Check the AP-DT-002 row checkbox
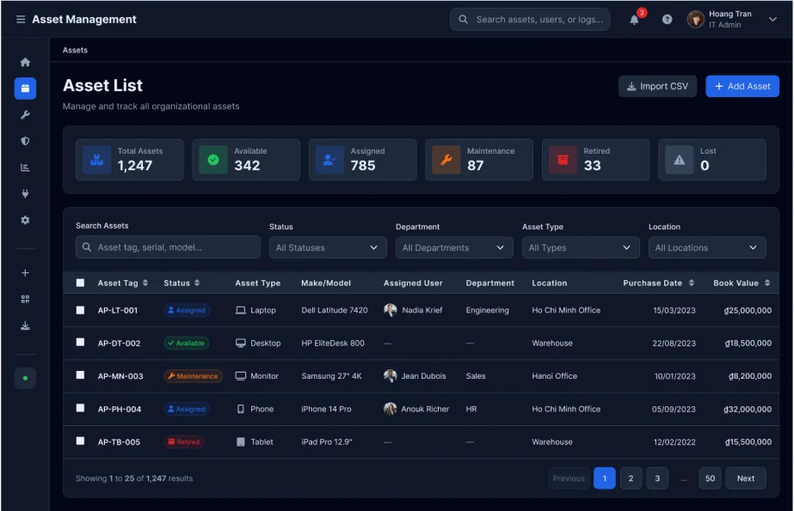Screen dimensions: 794x511 (x=80, y=342)
